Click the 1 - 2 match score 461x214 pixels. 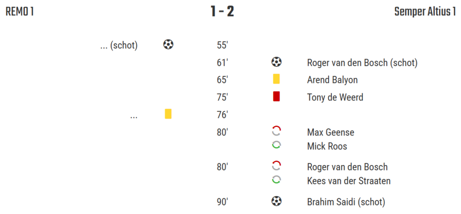tap(222, 12)
